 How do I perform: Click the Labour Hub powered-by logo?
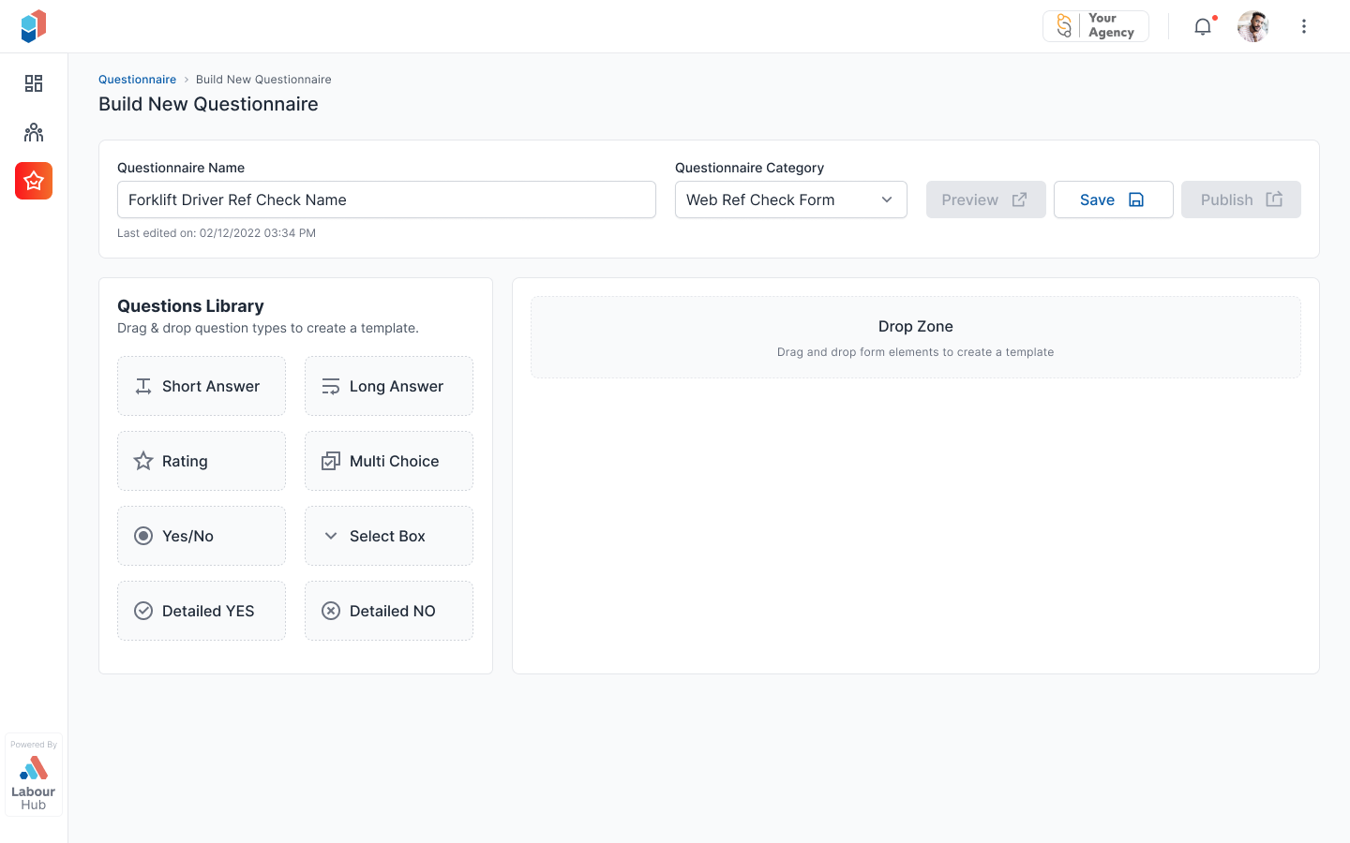click(34, 775)
